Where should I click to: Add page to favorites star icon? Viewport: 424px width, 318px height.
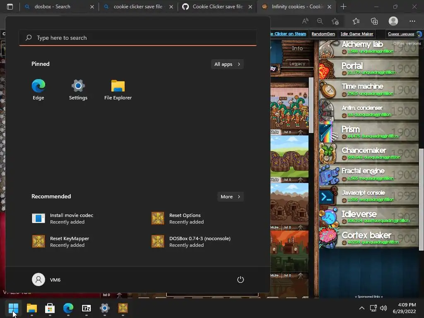tap(335, 21)
